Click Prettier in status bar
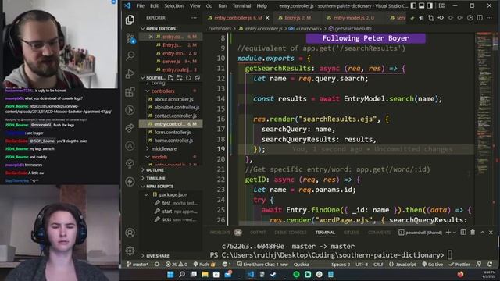500x281 pixels. pyautogui.click(x=459, y=264)
